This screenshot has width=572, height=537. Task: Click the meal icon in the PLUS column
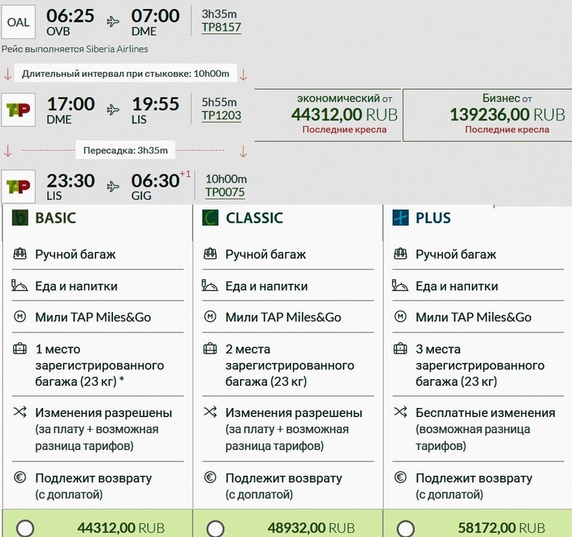click(x=400, y=286)
